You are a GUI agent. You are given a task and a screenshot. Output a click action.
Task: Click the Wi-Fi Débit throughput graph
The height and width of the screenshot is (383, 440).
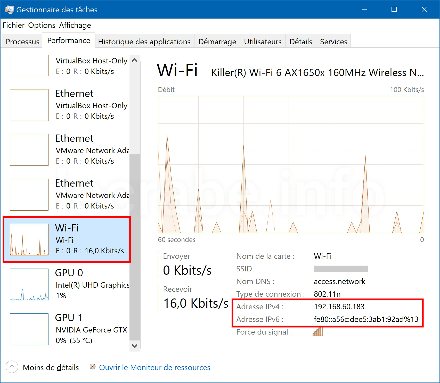click(291, 164)
